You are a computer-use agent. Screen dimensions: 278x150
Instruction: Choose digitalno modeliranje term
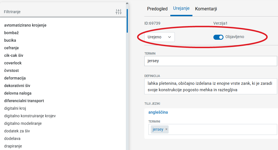click(x=23, y=123)
